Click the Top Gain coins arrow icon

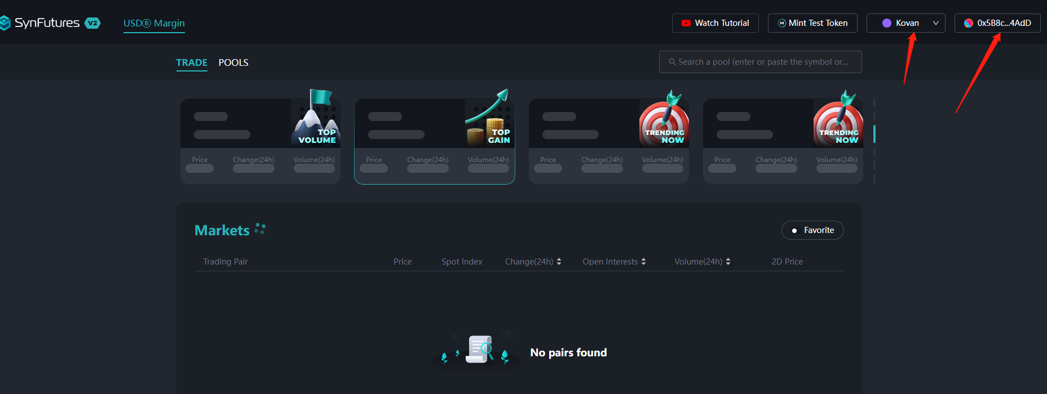[x=488, y=117]
